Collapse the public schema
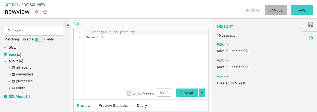The height and width of the screenshot is (112, 317). pyautogui.click(x=6, y=61)
